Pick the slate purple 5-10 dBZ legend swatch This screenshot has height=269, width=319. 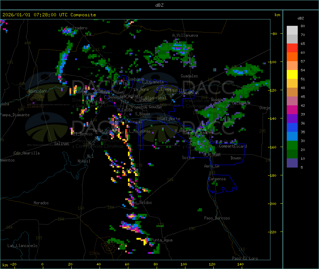(x=292, y=163)
